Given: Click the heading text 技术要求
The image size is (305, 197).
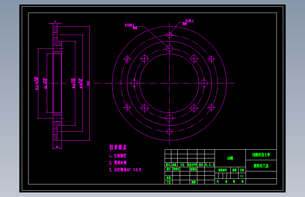Looking at the screenshot, I should pyautogui.click(x=118, y=147).
